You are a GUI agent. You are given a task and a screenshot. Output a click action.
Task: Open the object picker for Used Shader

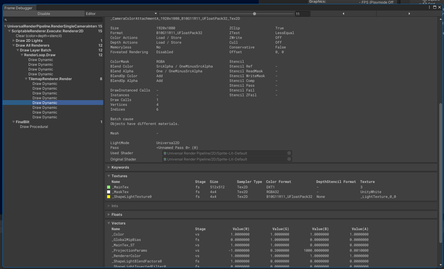(289, 153)
